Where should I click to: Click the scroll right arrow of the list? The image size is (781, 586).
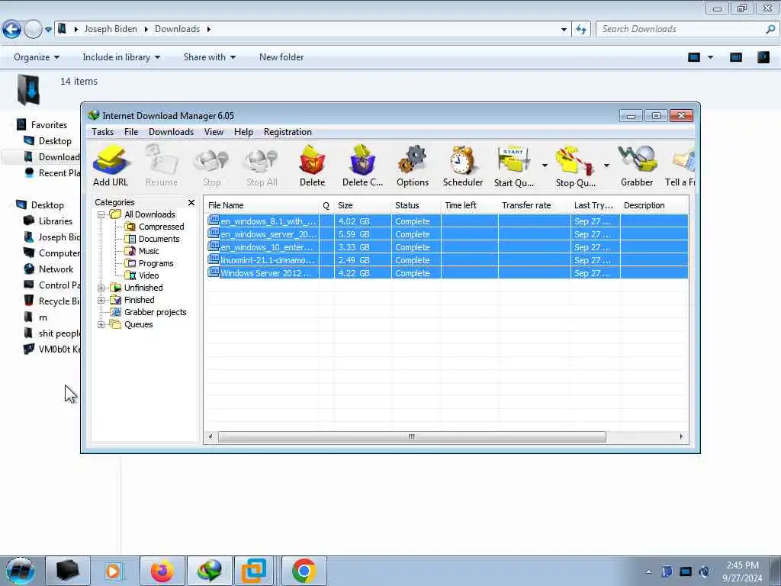681,437
